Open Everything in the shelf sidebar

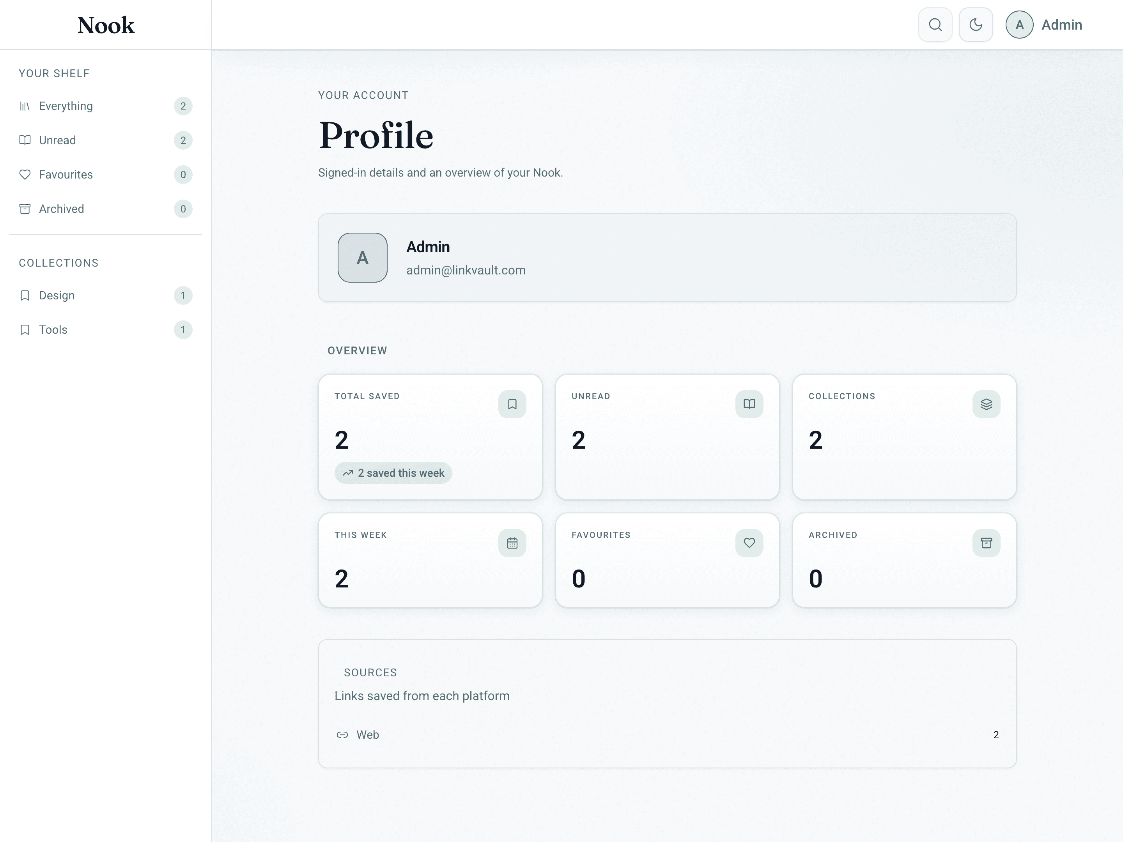pos(66,106)
